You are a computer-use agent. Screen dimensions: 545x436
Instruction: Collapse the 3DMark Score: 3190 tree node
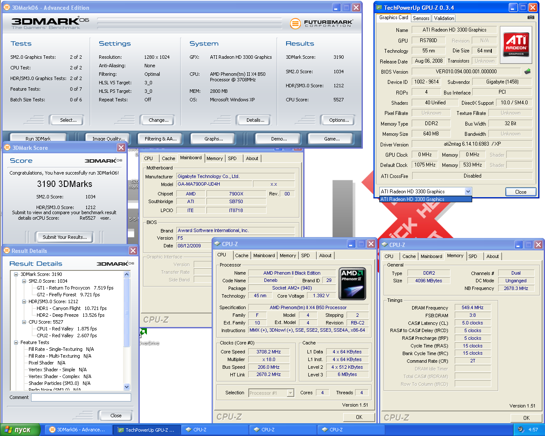click(16, 274)
